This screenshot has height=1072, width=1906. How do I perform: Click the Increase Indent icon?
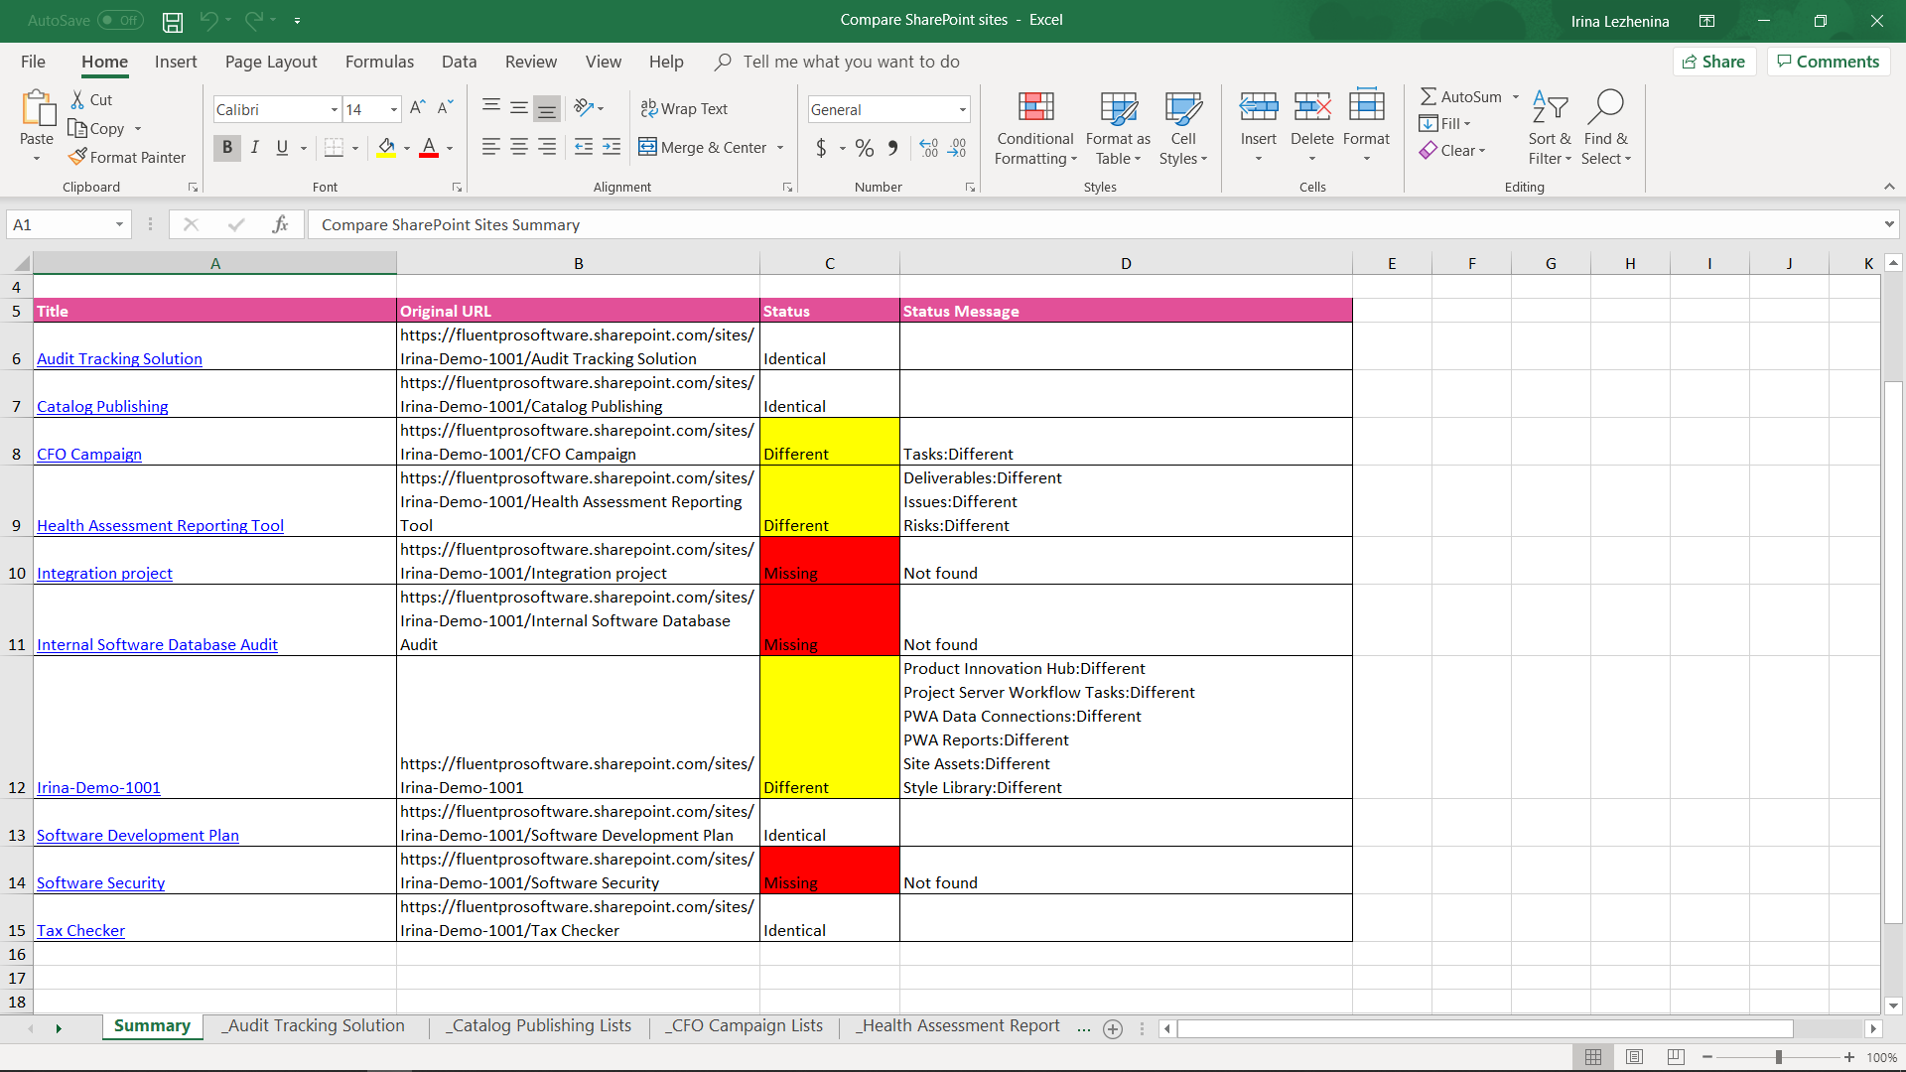(612, 147)
